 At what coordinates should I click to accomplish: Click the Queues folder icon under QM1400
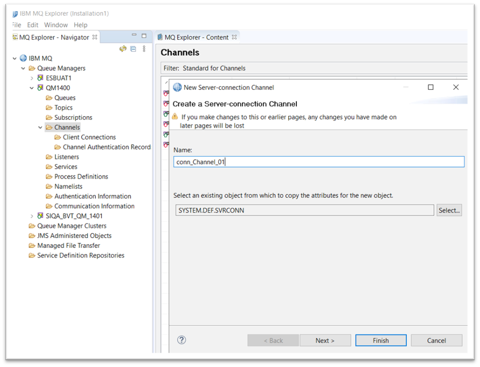(48, 98)
